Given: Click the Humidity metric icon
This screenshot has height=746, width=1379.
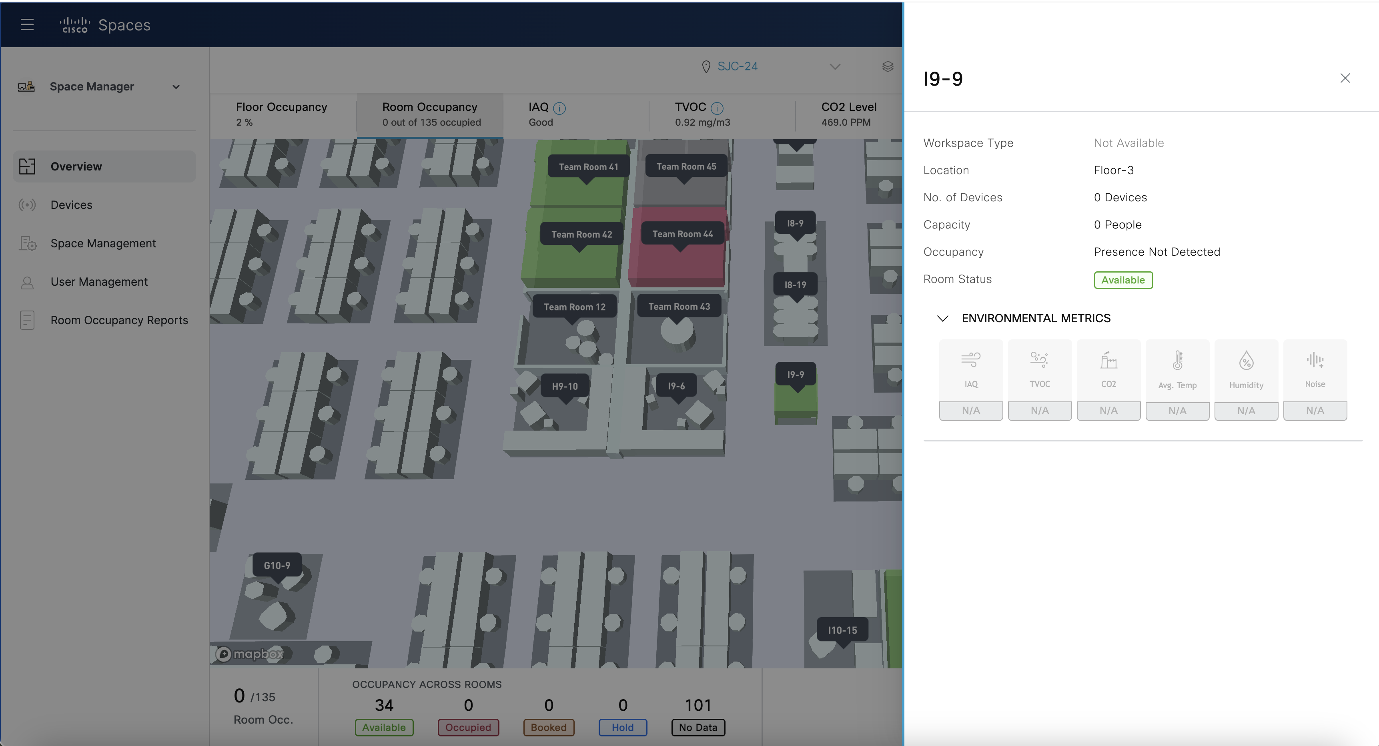Looking at the screenshot, I should 1246,361.
